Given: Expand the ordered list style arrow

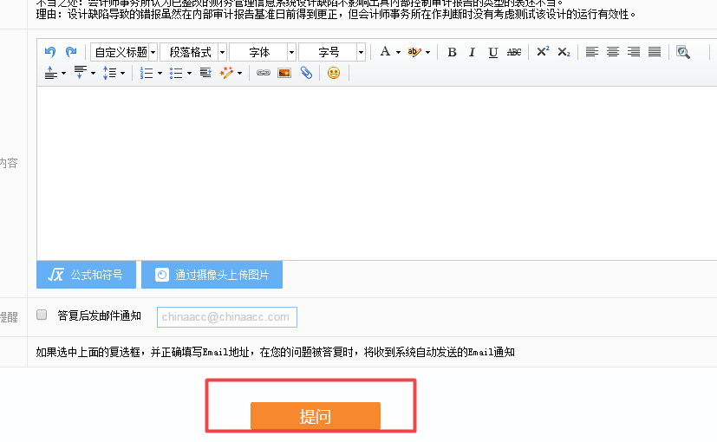Looking at the screenshot, I should click(x=160, y=73).
